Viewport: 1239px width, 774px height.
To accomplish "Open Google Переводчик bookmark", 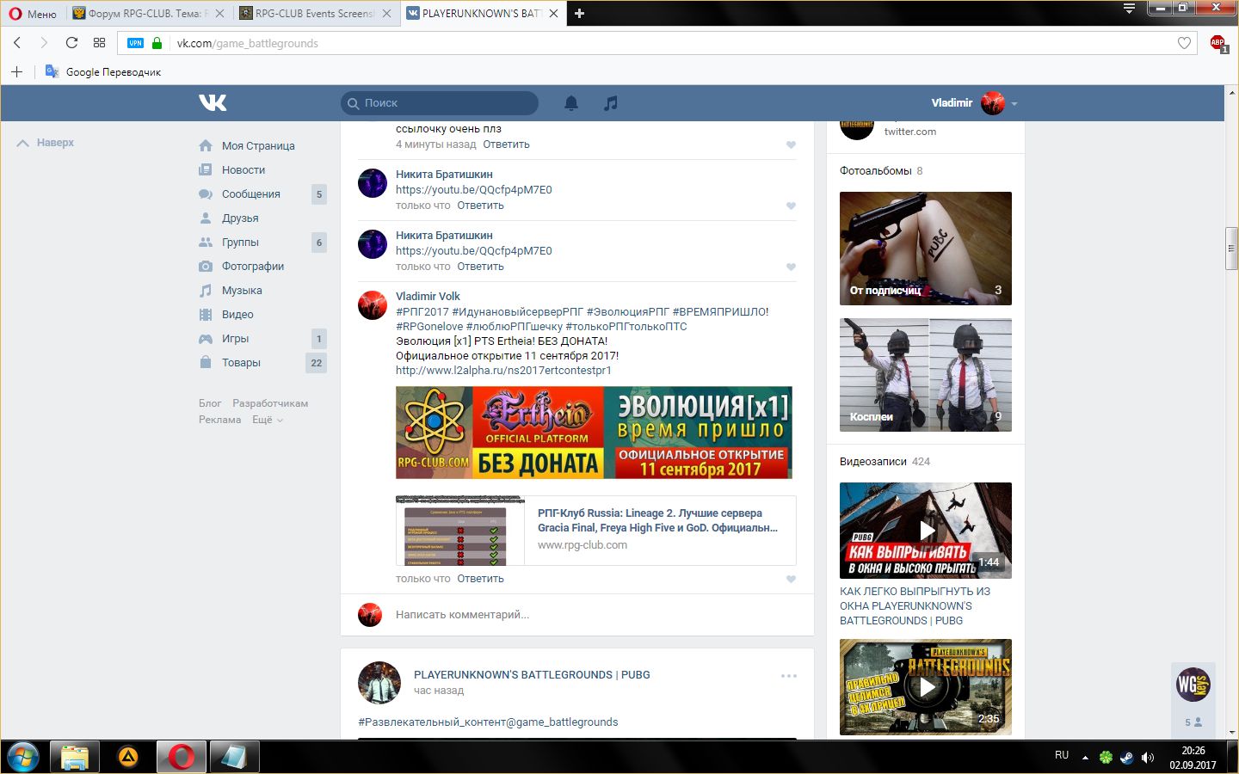I will click(x=103, y=72).
